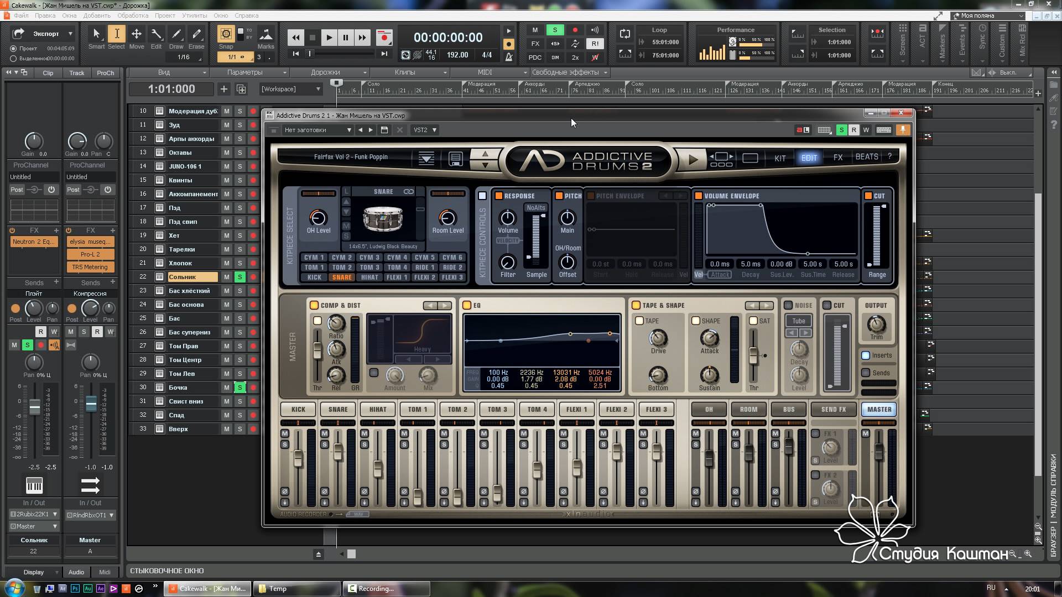The height and width of the screenshot is (597, 1062).
Task: Switch to the BEATS tab
Action: 866,157
